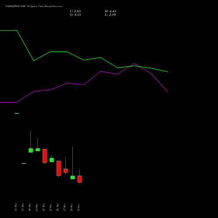
Task: Select the '27 May' date label
Action: pyautogui.click(x=65, y=207)
